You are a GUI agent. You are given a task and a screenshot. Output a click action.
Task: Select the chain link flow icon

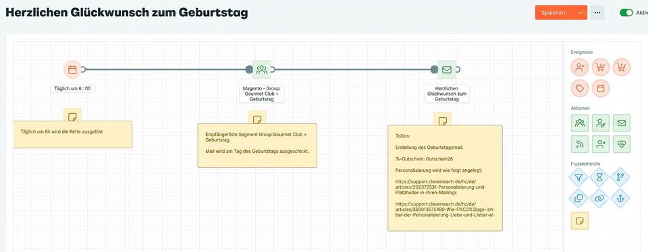point(599,198)
